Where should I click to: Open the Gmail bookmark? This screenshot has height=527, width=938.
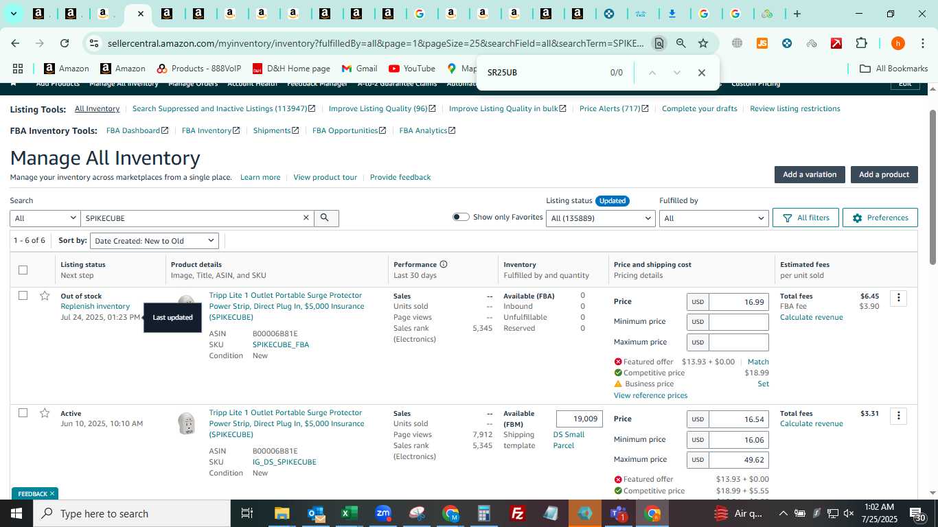point(360,69)
